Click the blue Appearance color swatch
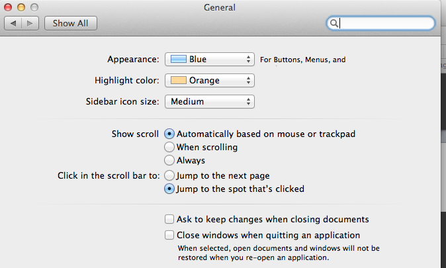 [x=179, y=60]
